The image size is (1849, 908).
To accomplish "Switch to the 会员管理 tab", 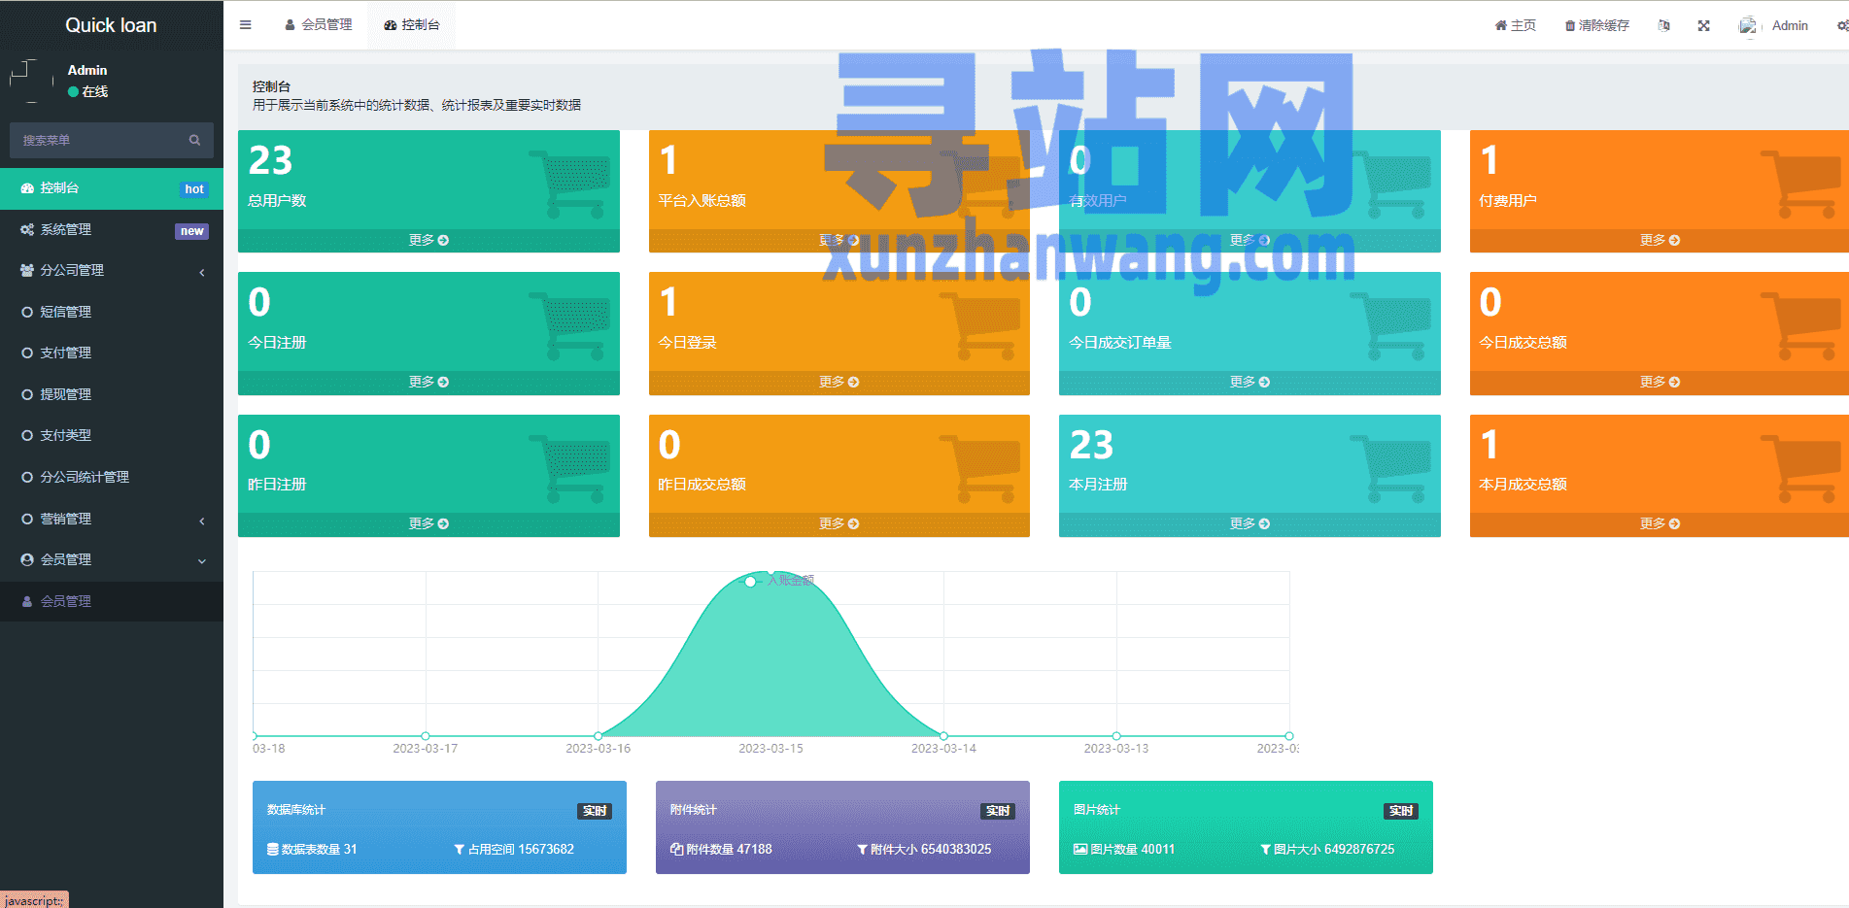I will click(319, 25).
